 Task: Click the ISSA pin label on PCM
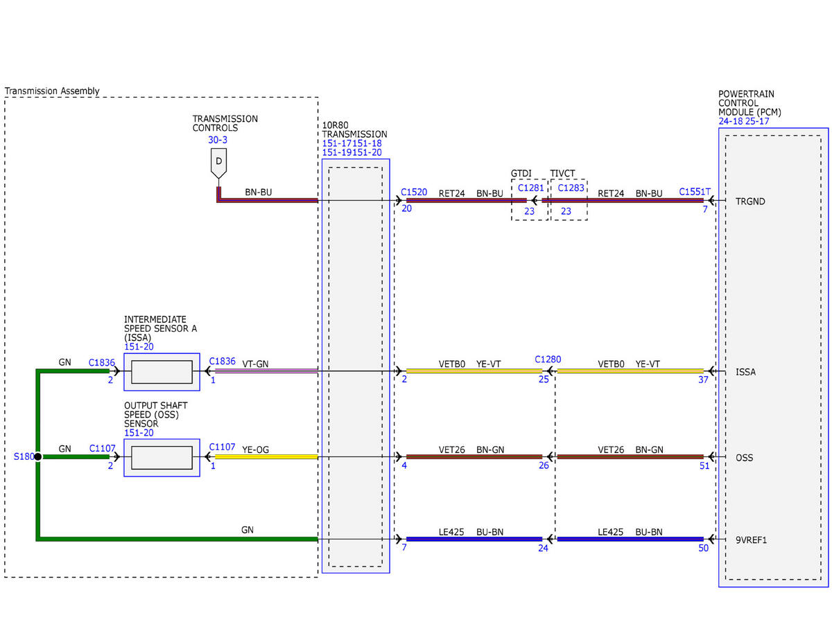point(746,373)
